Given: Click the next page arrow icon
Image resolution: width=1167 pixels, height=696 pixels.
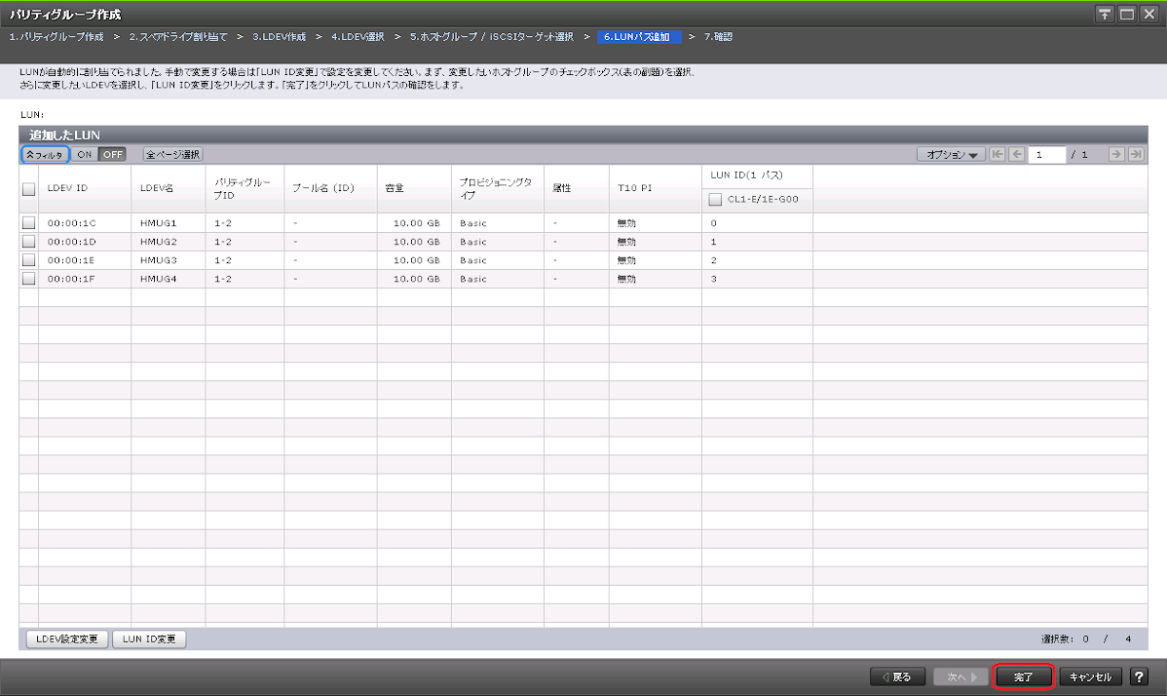Looking at the screenshot, I should click(1116, 154).
